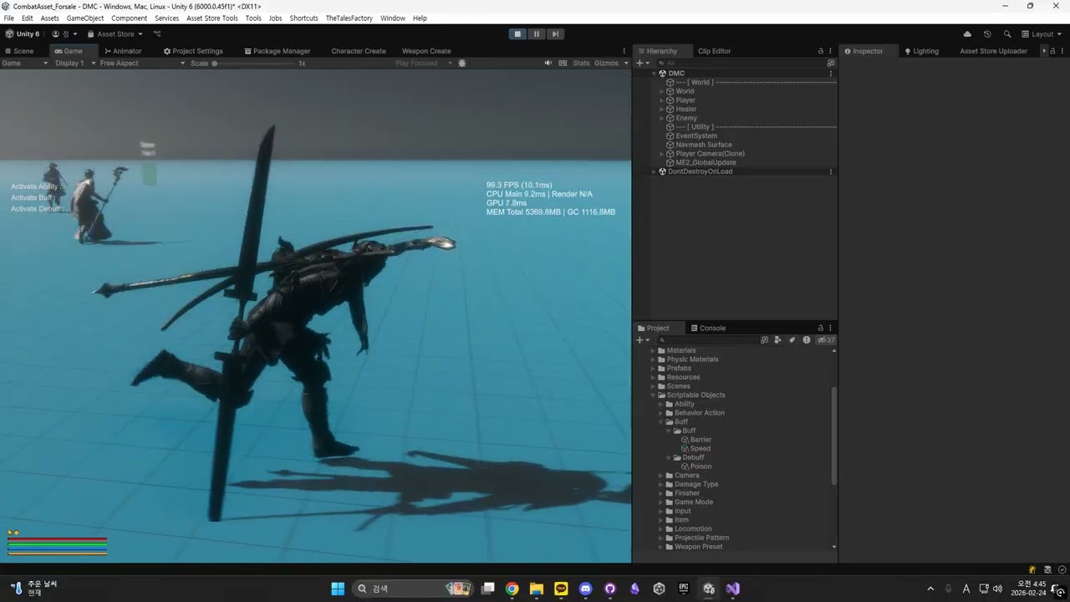Click the Hierarchy create plus button
The width and height of the screenshot is (1070, 602).
(642, 64)
